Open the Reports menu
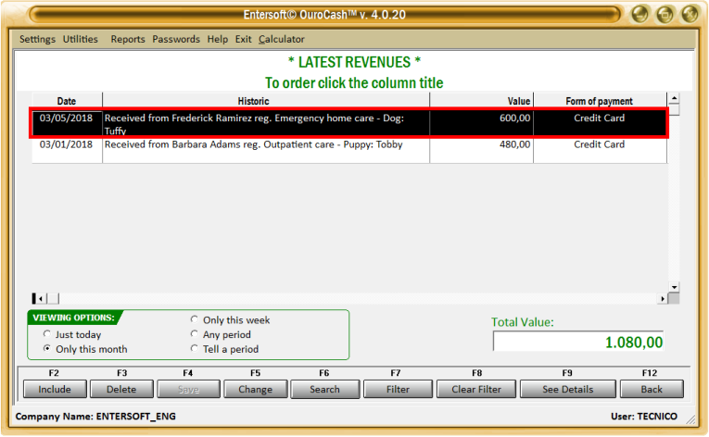709x437 pixels. pos(128,39)
